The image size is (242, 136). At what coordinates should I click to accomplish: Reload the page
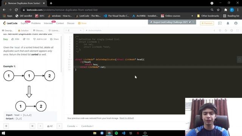tap(16, 10)
